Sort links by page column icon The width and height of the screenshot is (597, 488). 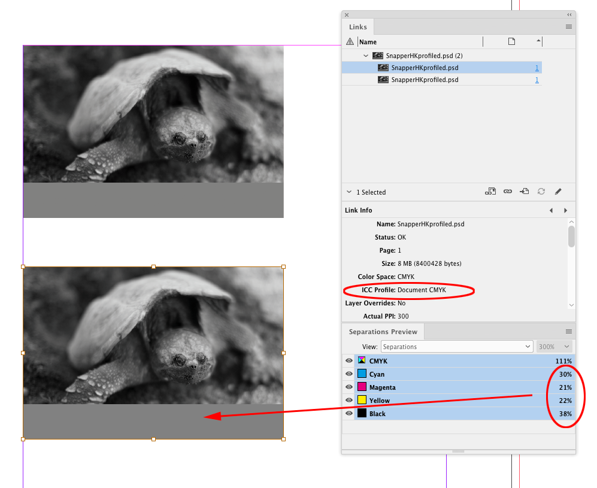(x=511, y=41)
